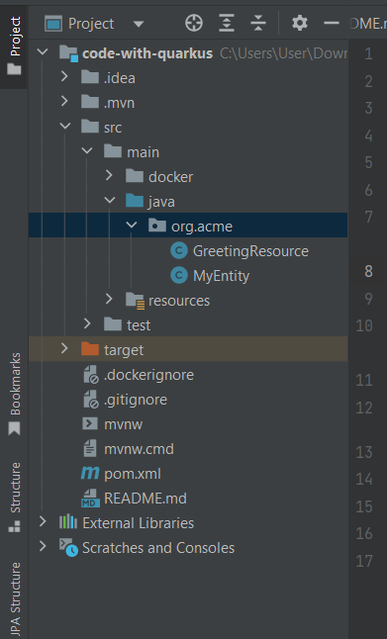Expand the .idea folder
This screenshot has width=387, height=639.
pos(64,76)
